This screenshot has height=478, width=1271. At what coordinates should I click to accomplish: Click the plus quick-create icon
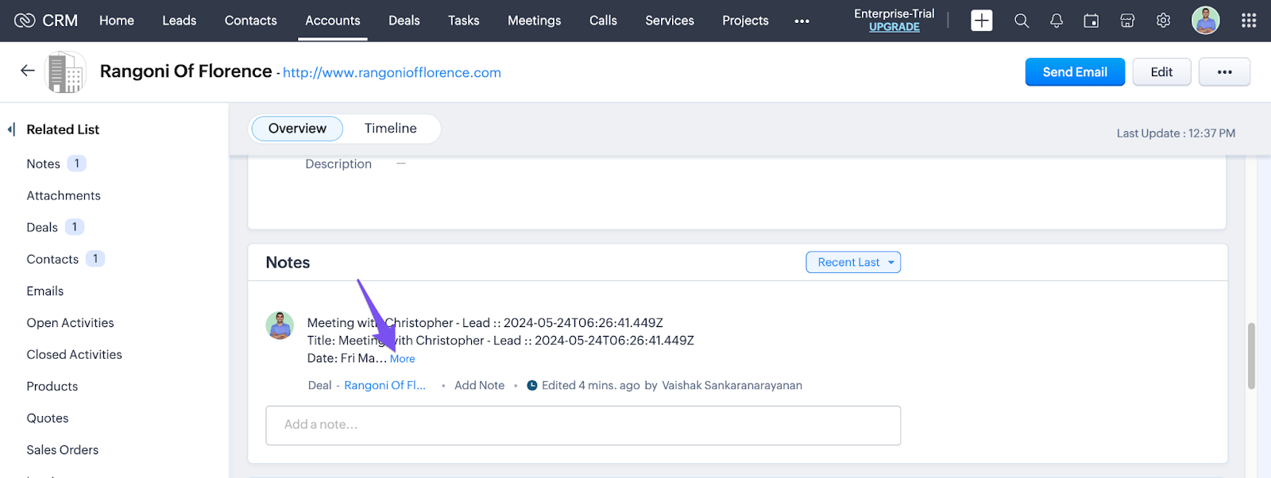(981, 21)
